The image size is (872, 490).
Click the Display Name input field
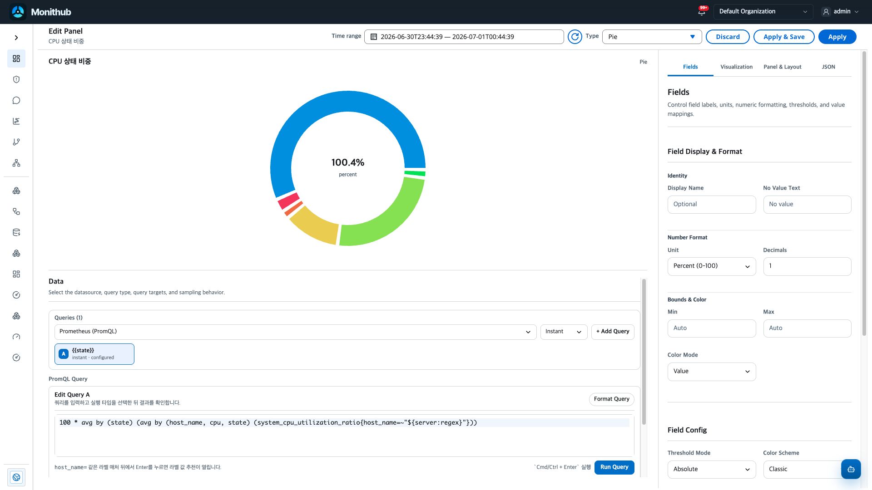[x=711, y=205]
